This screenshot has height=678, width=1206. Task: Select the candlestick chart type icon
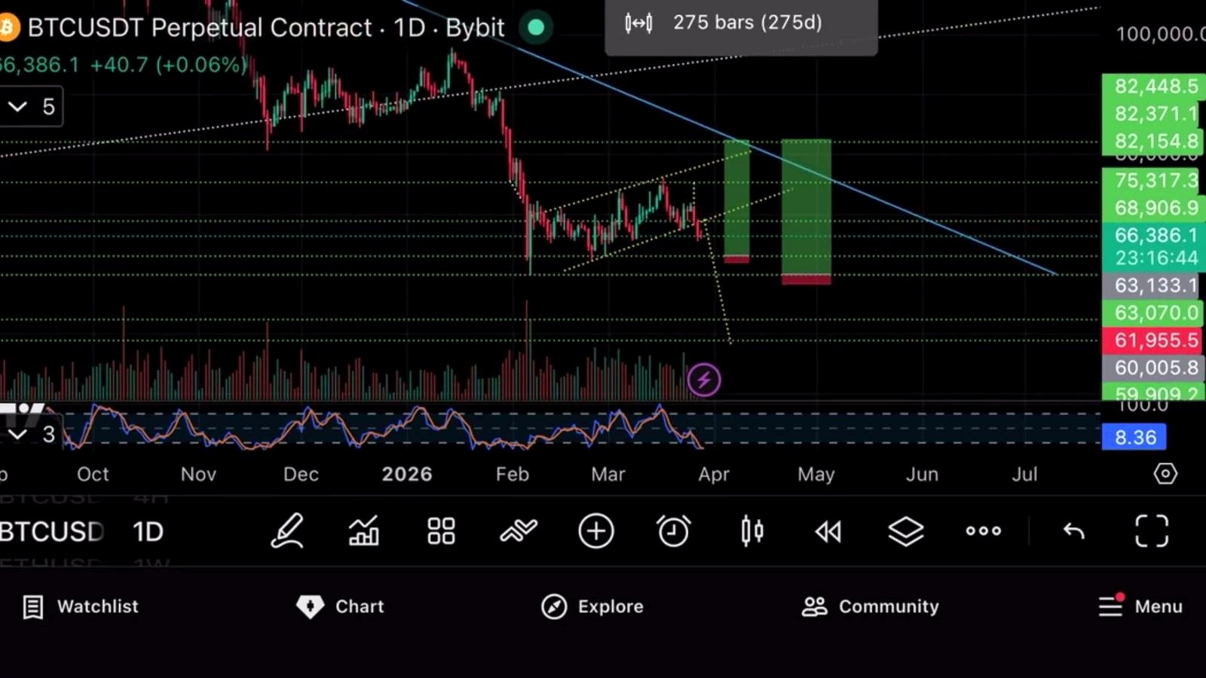751,531
